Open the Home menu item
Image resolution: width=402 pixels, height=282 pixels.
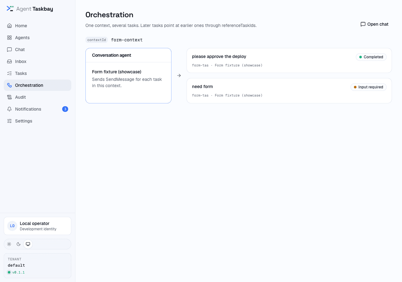[37, 26]
